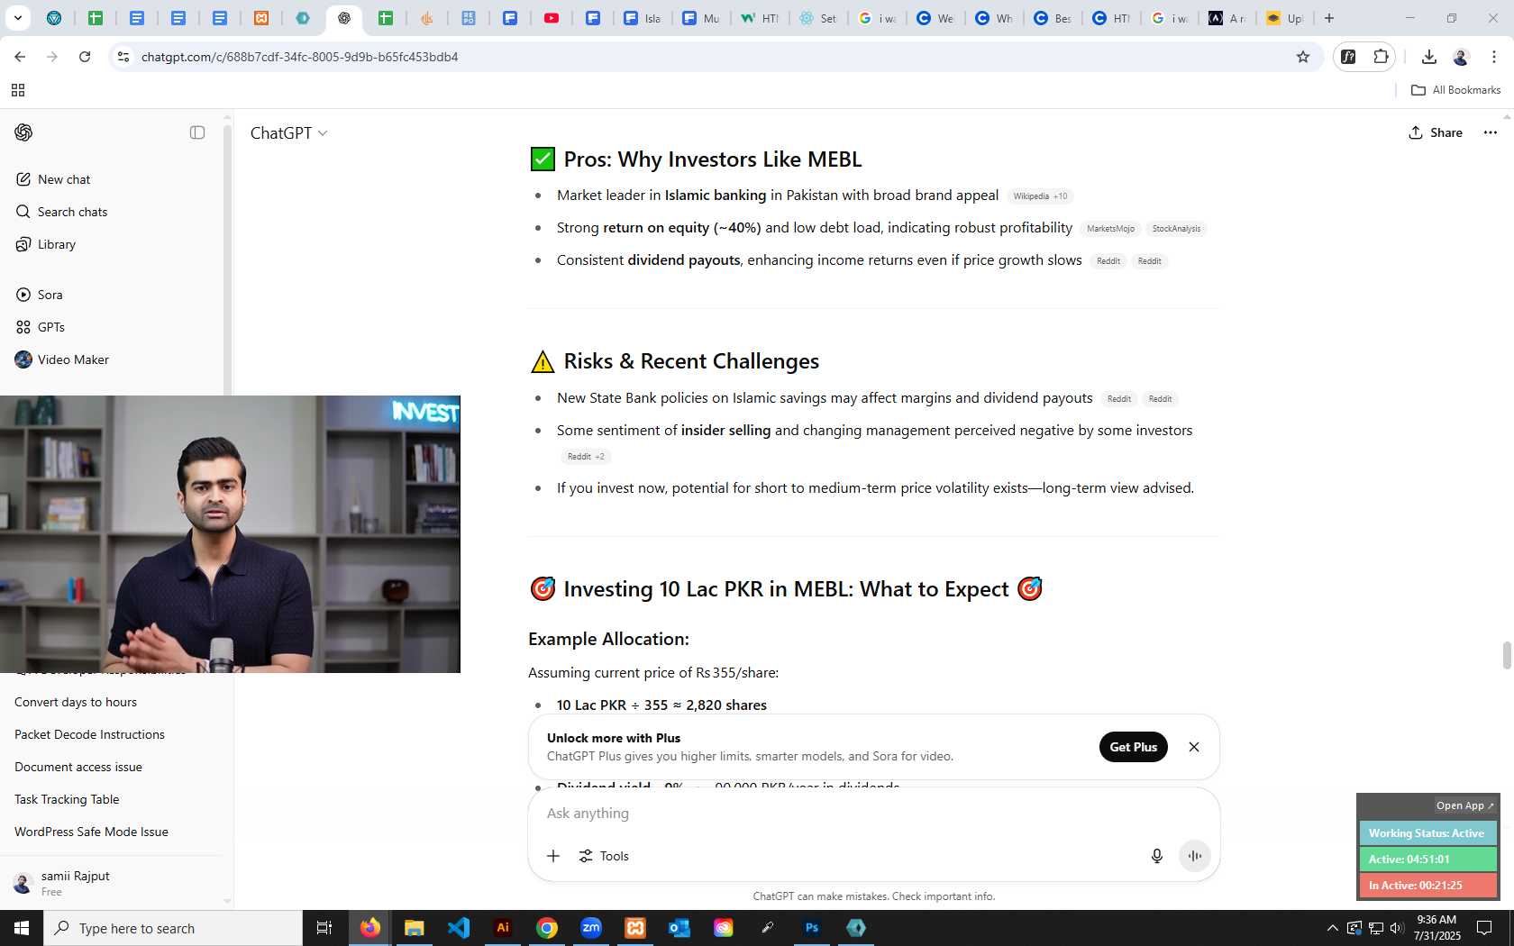The width and height of the screenshot is (1514, 946).
Task: Open Packet Decode Instructions chat
Action: [89, 734]
